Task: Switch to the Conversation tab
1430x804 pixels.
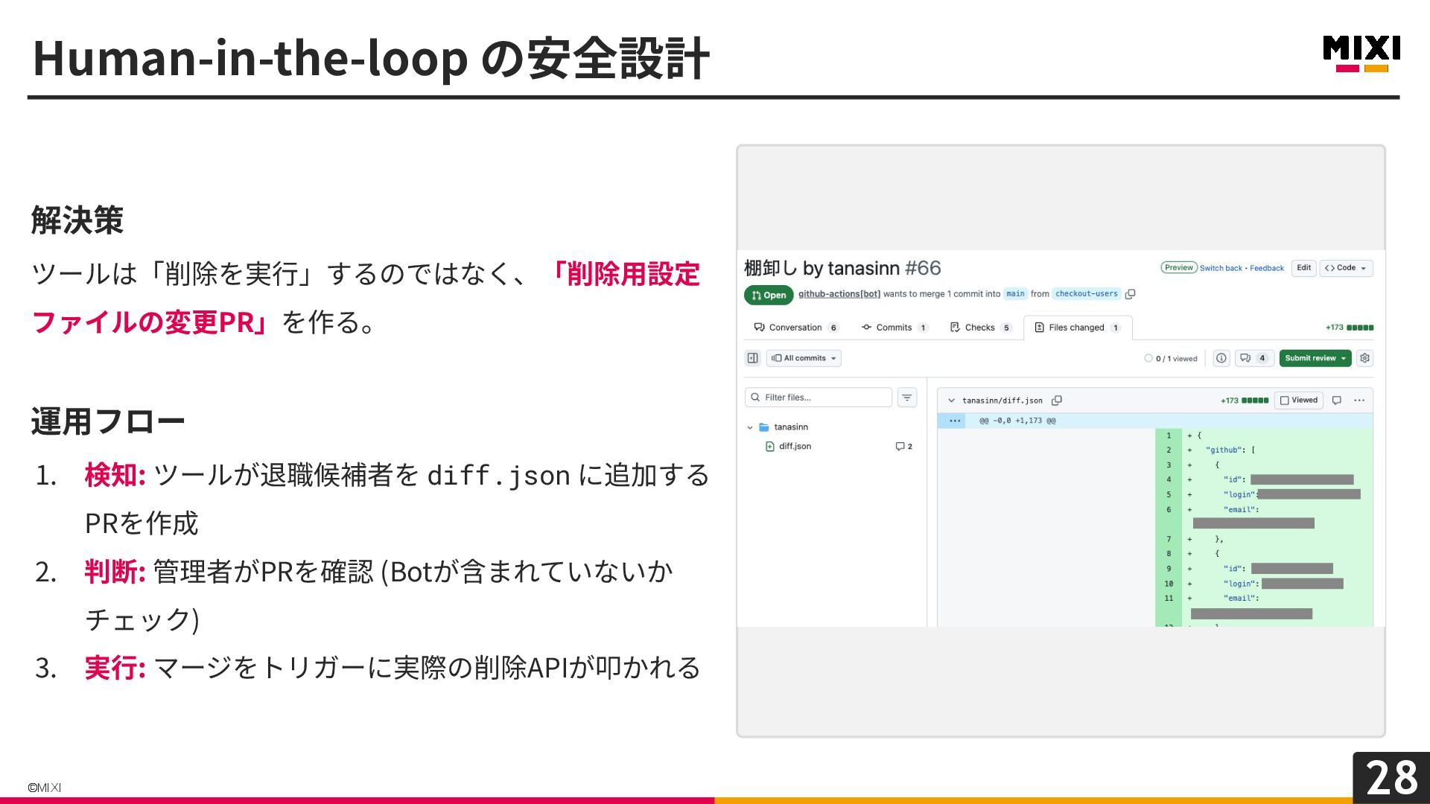Action: tap(795, 328)
